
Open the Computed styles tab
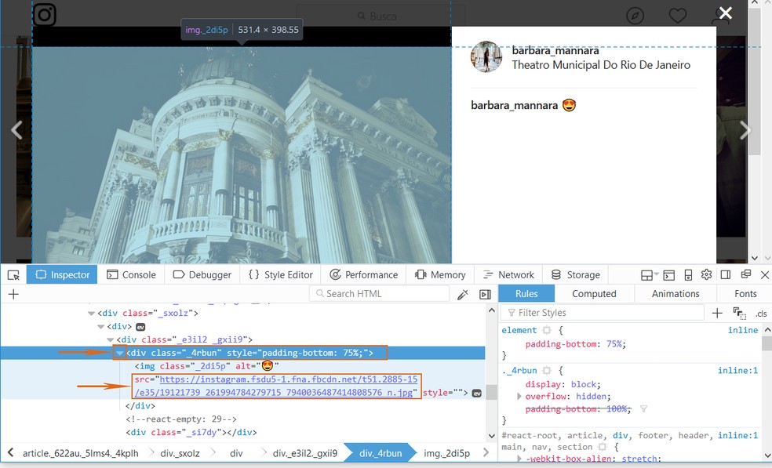[x=594, y=293]
